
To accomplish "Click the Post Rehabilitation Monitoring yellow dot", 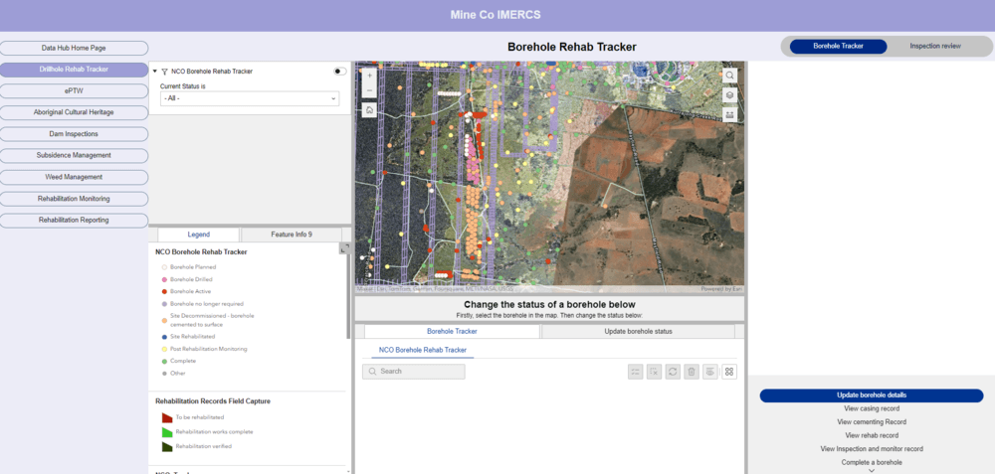I will point(164,349).
